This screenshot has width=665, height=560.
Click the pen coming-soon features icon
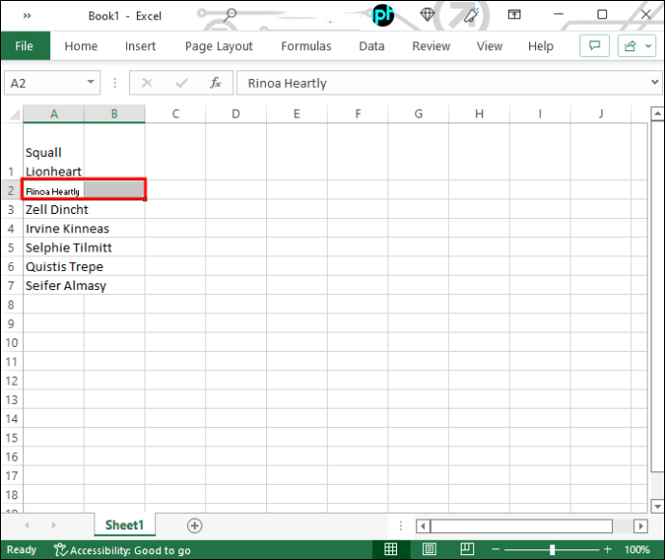point(470,15)
